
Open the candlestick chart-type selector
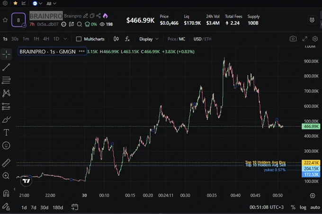[x=116, y=39]
